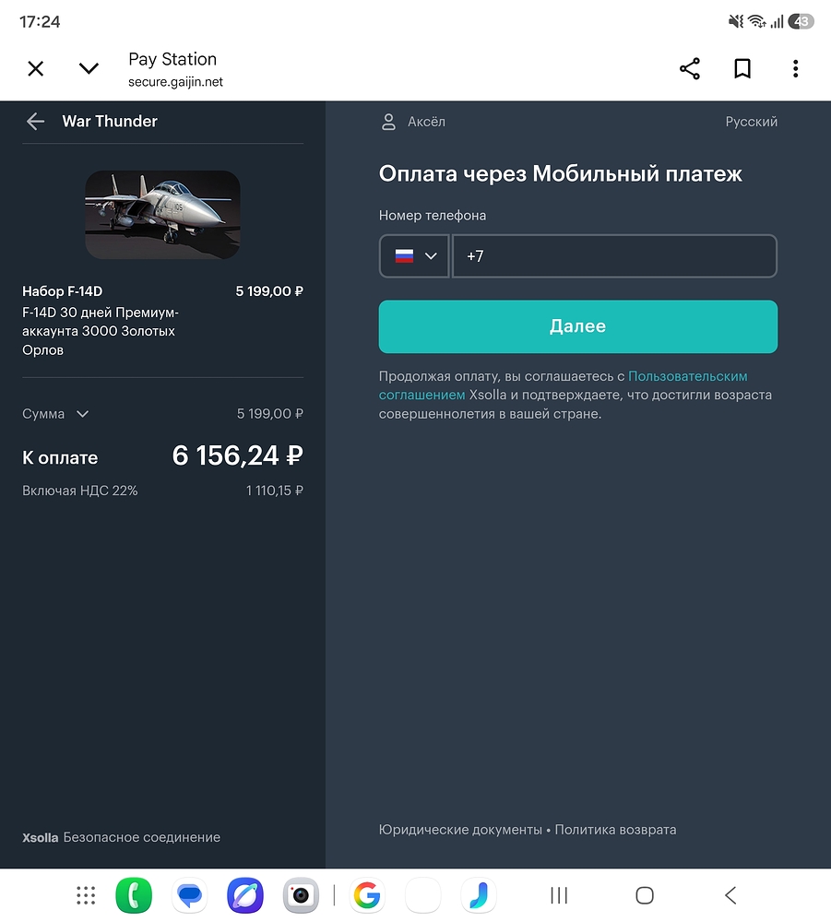
Task: Click the War Thunder title
Action: pyautogui.click(x=110, y=121)
